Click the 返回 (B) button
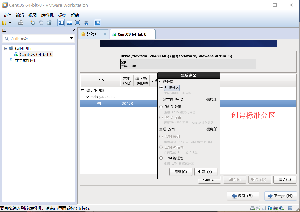 coord(243,196)
